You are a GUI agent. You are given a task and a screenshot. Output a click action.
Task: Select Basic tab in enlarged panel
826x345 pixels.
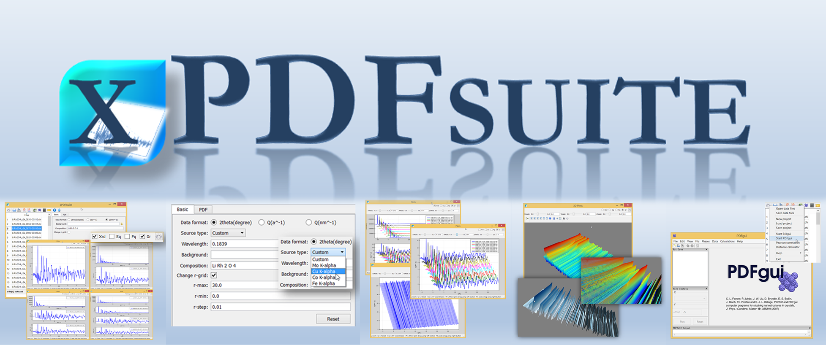(183, 209)
